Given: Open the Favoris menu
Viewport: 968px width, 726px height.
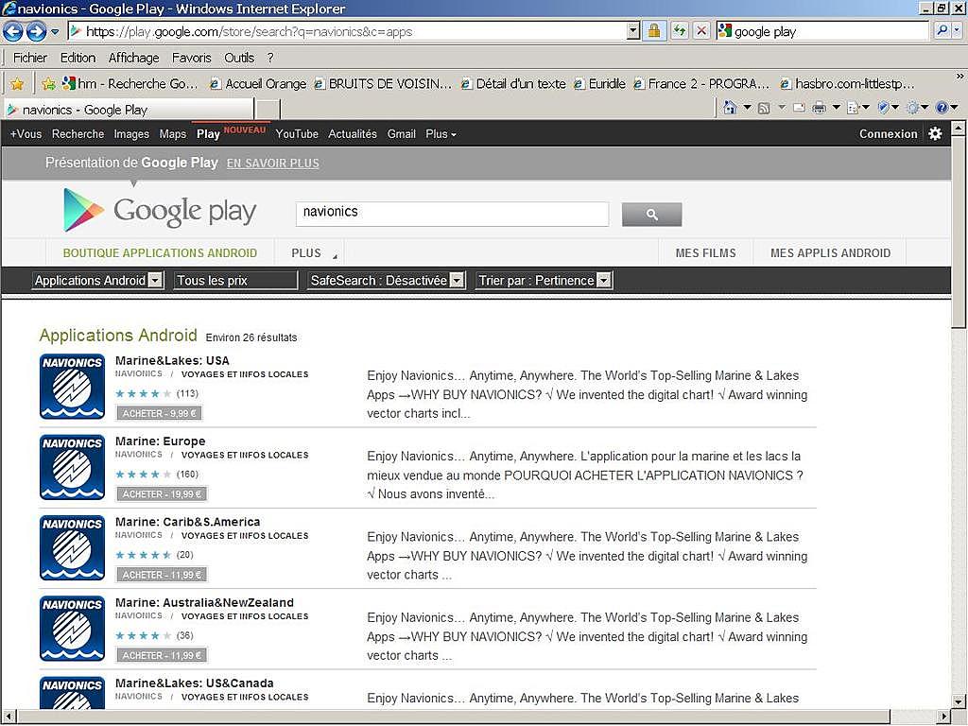Looking at the screenshot, I should (191, 58).
